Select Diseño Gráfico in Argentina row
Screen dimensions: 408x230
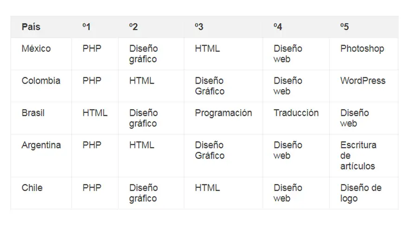(x=210, y=150)
